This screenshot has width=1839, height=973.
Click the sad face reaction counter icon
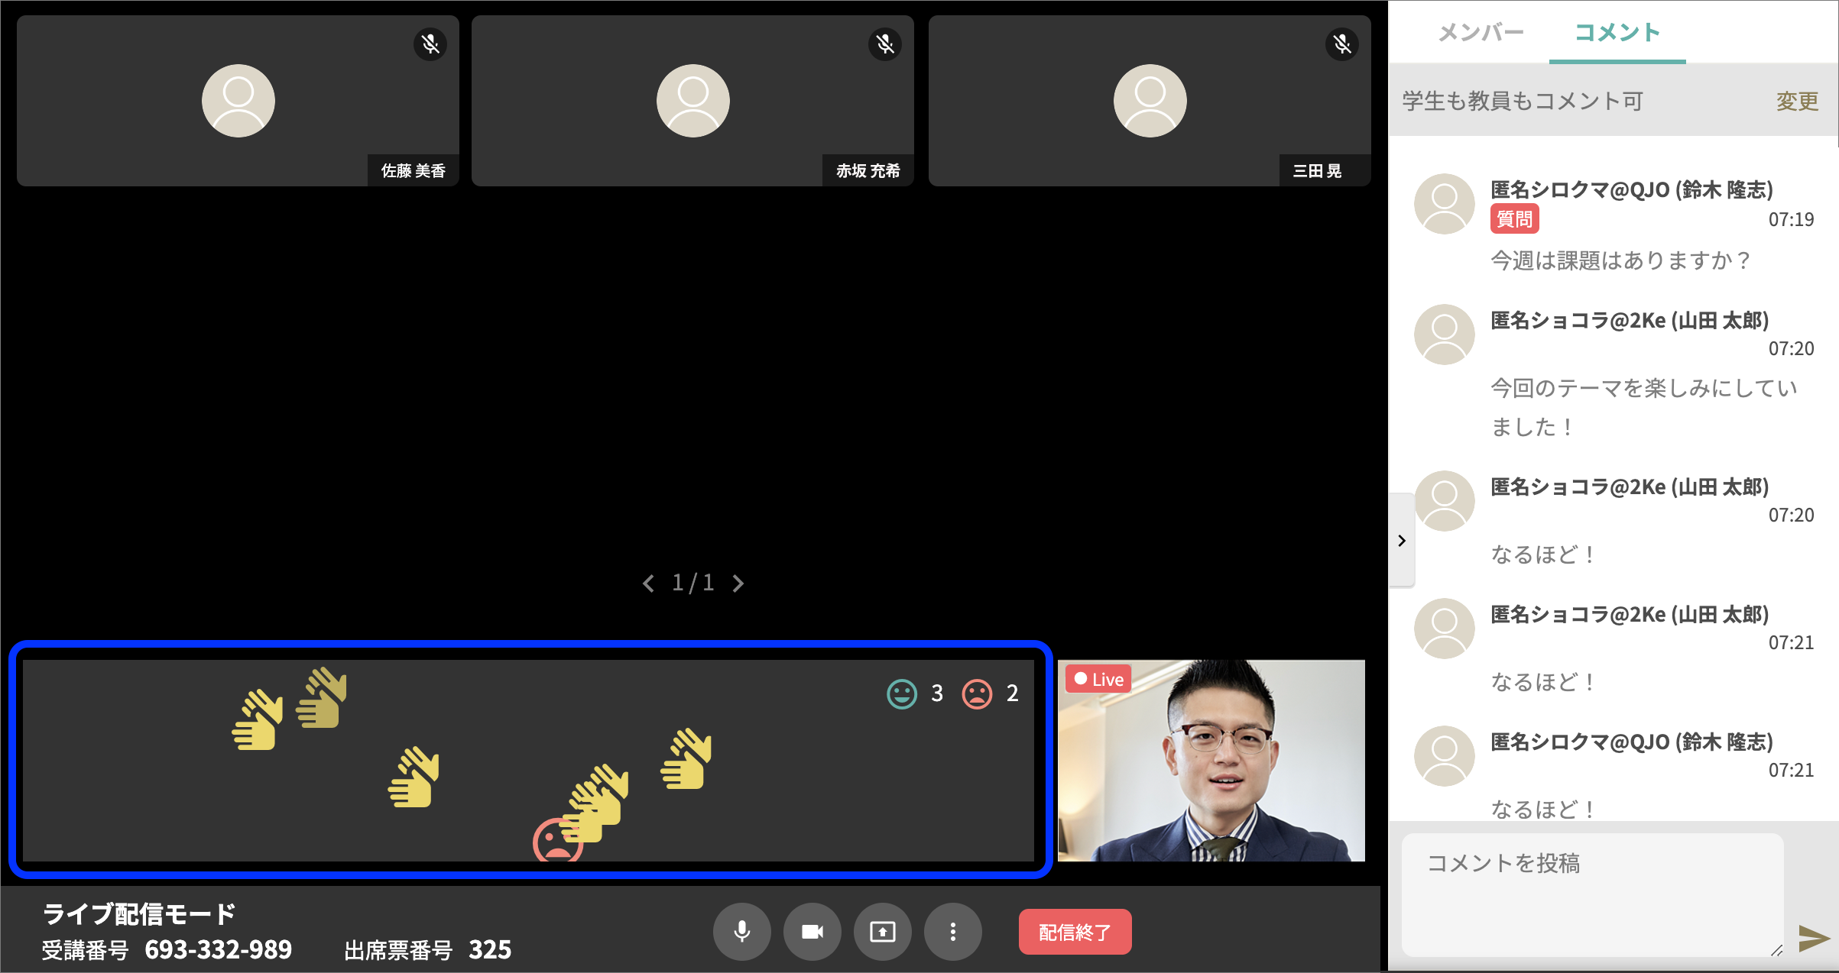[x=977, y=693]
